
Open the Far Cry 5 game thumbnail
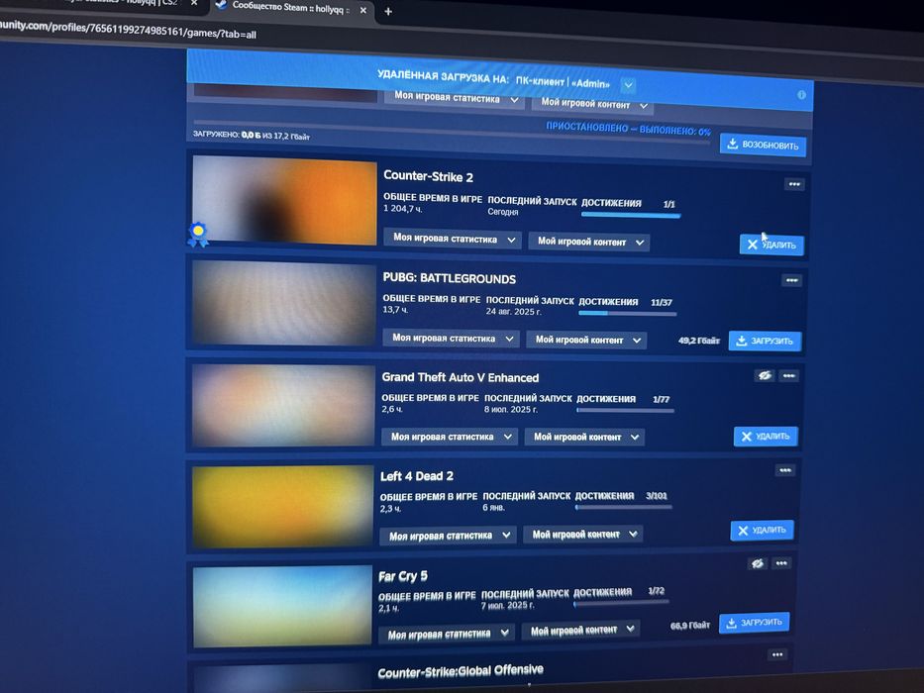click(282, 606)
